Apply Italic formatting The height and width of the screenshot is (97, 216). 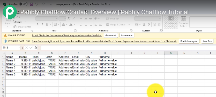pyautogui.click(x=42, y=24)
